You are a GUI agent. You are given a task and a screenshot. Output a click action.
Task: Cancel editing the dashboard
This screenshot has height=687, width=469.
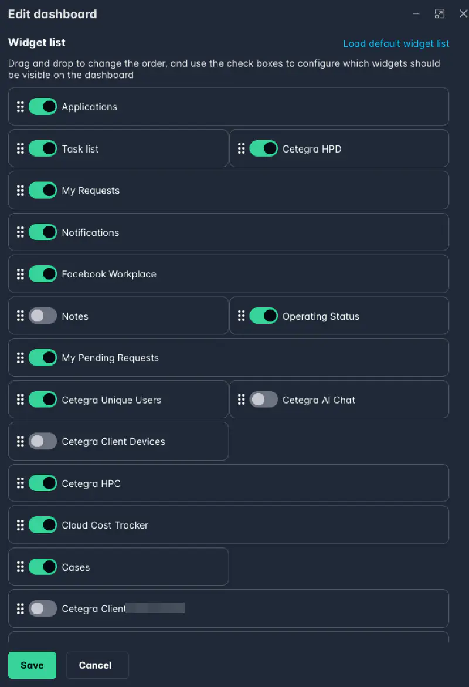95,665
